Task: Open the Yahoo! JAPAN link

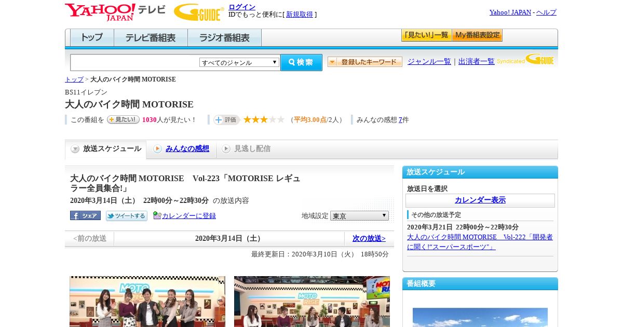Action: [510, 12]
